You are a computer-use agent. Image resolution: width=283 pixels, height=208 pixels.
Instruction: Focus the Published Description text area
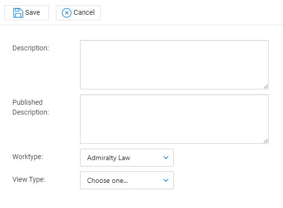174,119
